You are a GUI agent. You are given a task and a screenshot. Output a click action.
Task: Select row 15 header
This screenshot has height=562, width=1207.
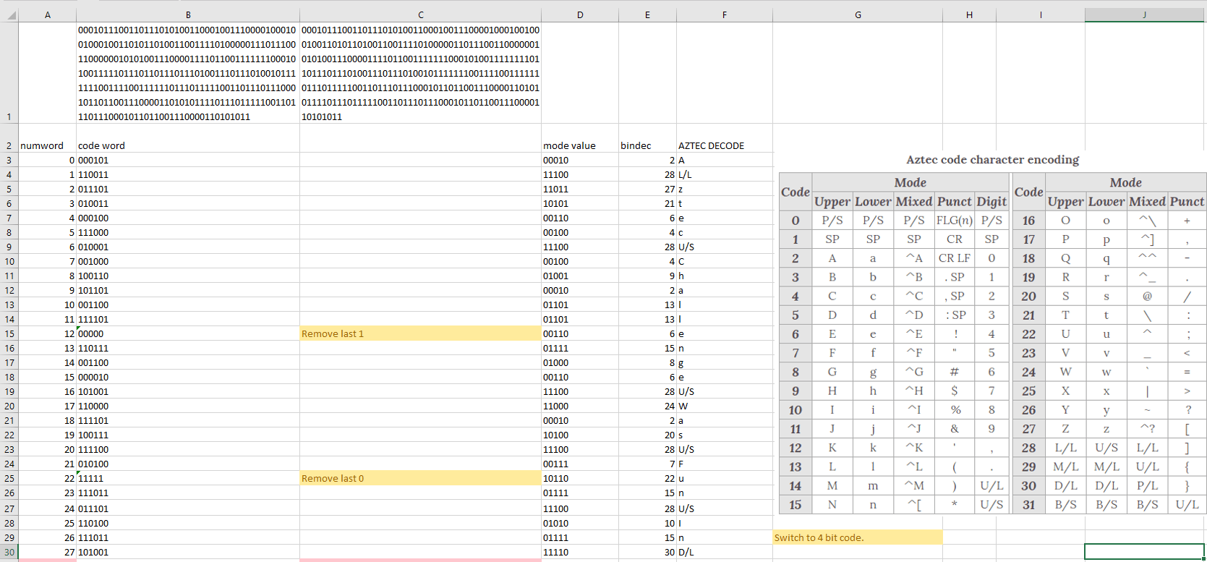[x=9, y=333]
